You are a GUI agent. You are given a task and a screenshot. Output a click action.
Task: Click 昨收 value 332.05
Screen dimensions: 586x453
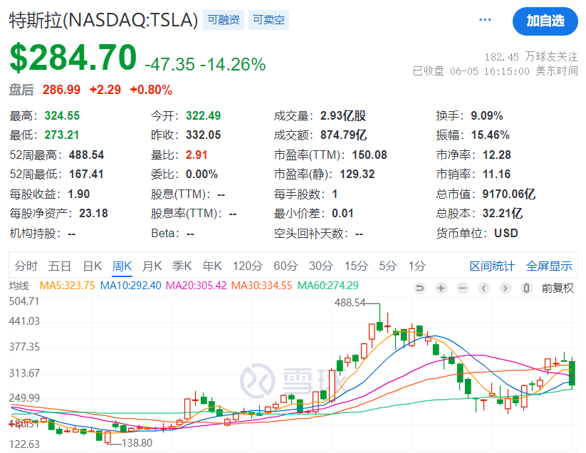204,135
